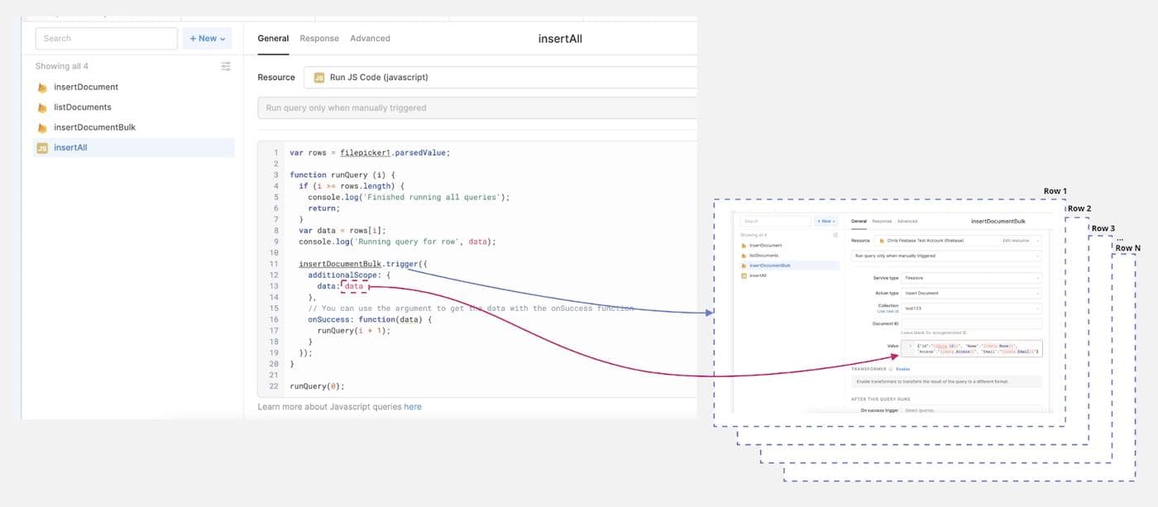Select the listDocuments query in list

[x=83, y=108]
